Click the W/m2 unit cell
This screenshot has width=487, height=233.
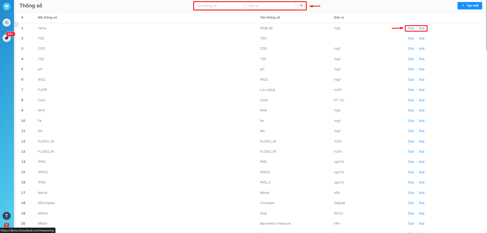[x=338, y=213]
